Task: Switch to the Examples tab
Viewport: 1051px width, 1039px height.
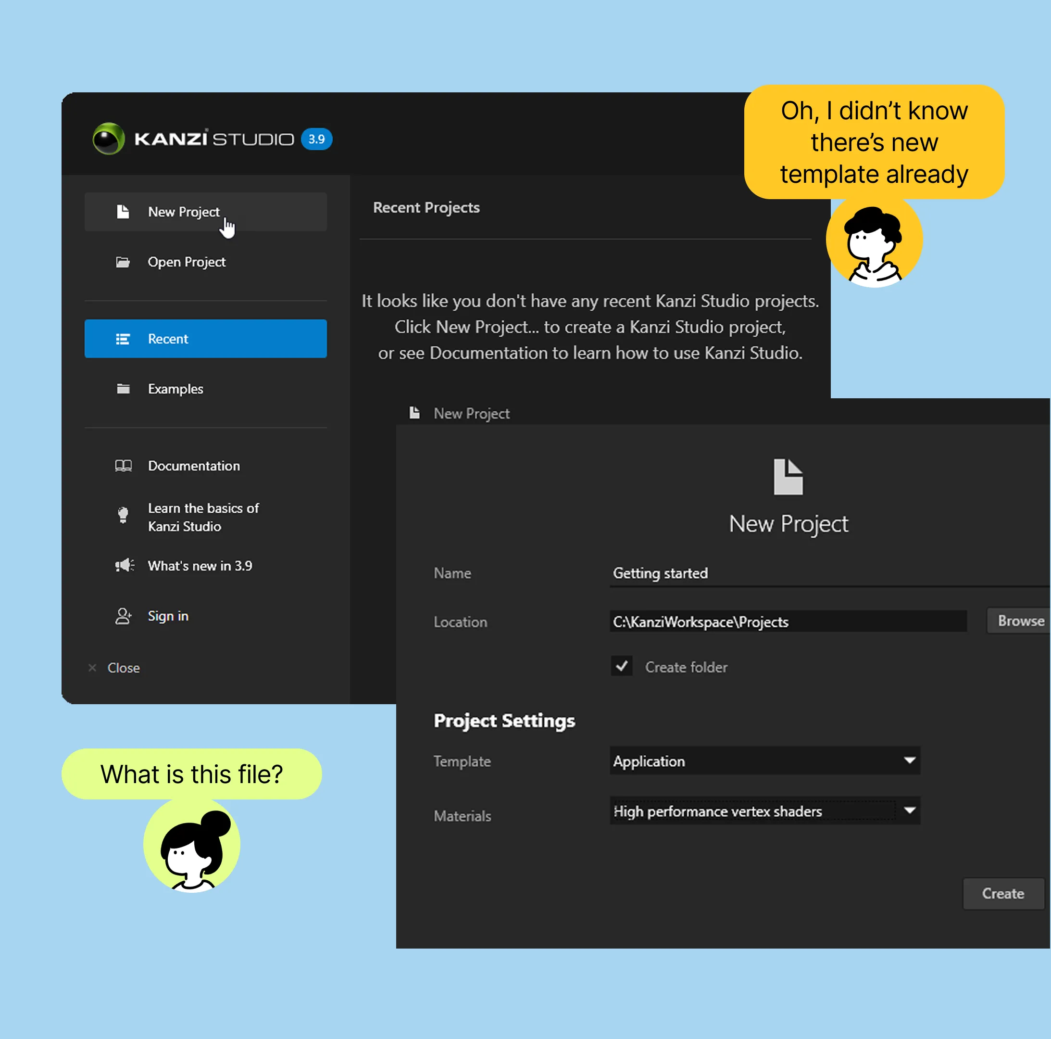Action: 206,389
